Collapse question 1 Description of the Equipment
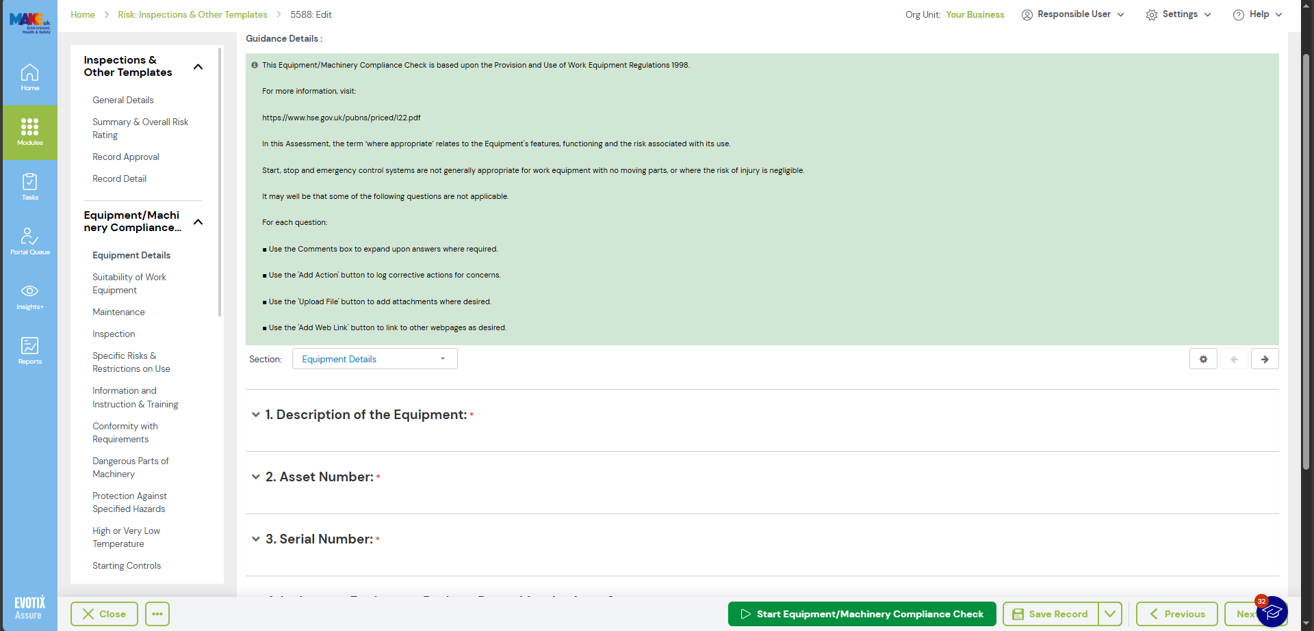Screen dimensions: 1314x631 pos(256,415)
